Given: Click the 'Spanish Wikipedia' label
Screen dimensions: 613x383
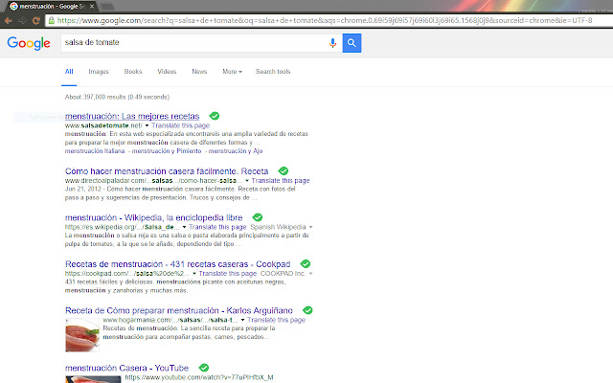Looking at the screenshot, I should 278,227.
